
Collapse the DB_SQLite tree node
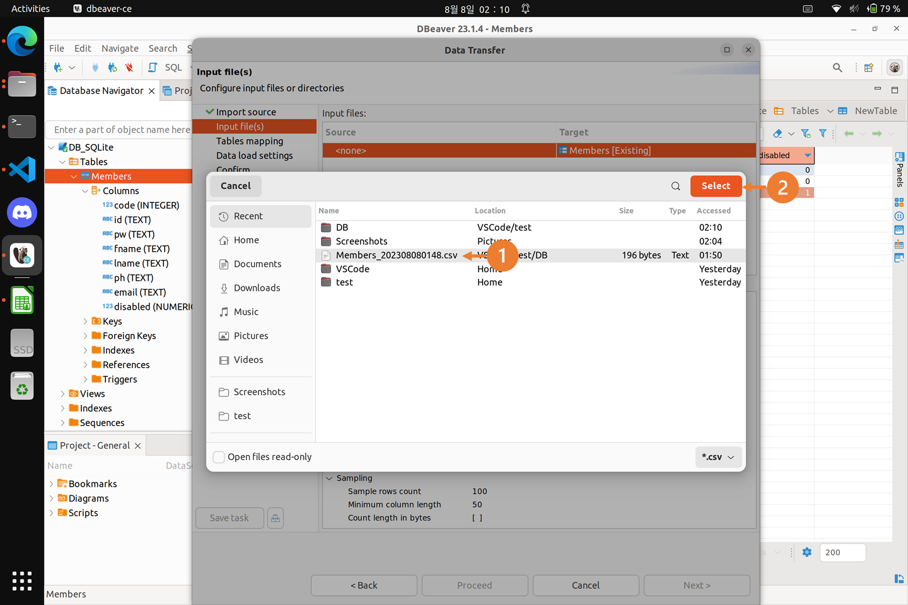[52, 147]
